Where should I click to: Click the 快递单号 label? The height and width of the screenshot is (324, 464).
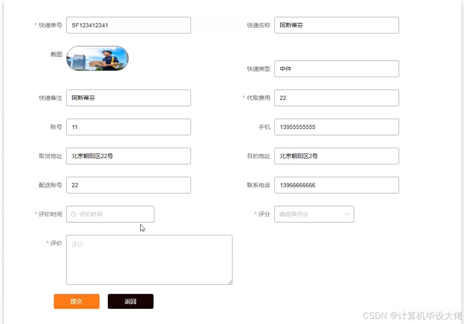(50, 25)
